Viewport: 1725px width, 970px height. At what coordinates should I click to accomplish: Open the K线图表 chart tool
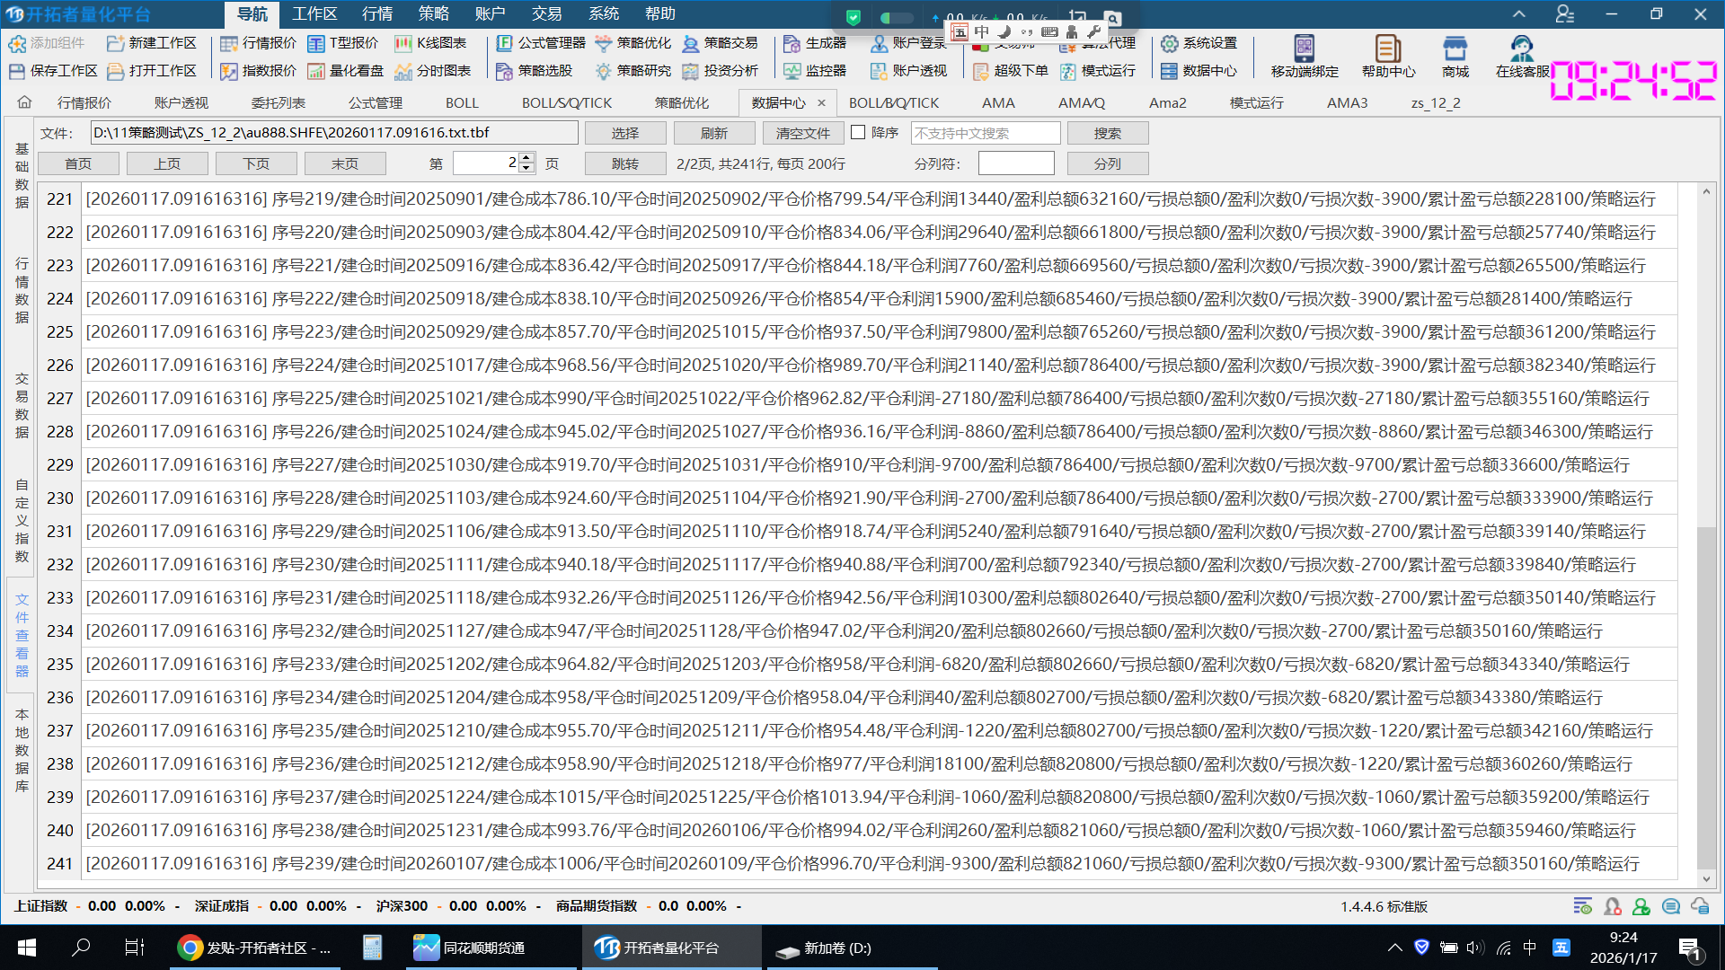(x=430, y=43)
